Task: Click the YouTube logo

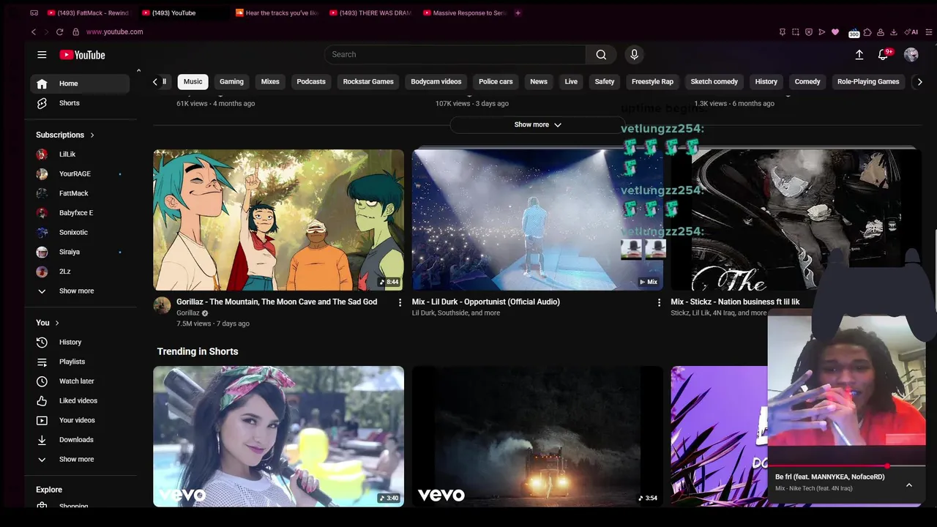Action: [x=82, y=55]
